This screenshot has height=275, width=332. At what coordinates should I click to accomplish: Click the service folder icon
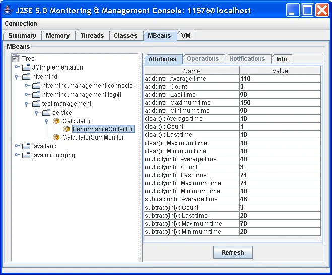click(x=46, y=112)
